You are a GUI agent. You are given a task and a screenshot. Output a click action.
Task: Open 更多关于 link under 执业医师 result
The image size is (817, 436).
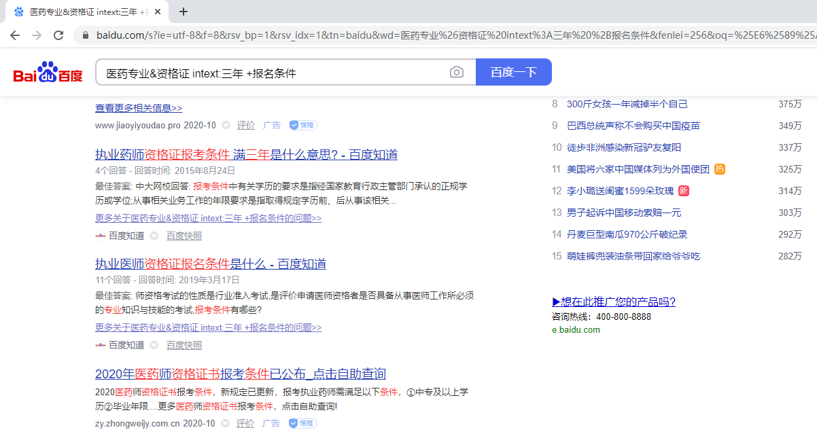208,327
